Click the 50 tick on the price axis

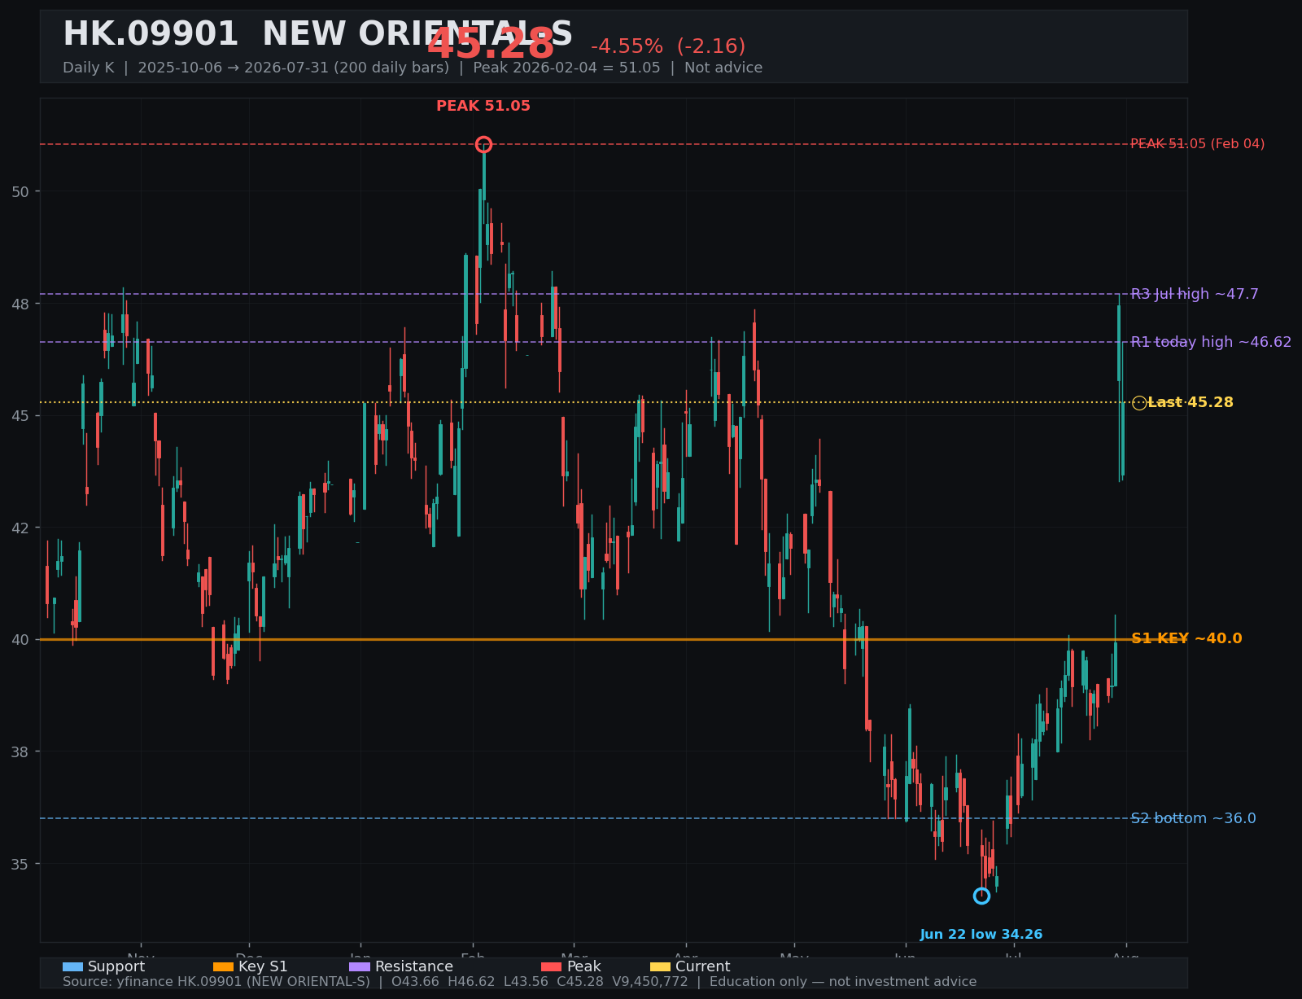click(x=20, y=192)
